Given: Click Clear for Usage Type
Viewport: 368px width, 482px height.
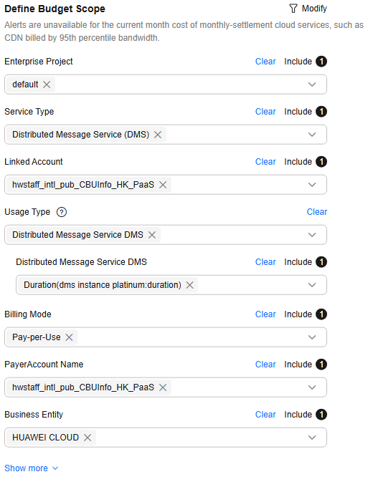Looking at the screenshot, I should click(317, 212).
